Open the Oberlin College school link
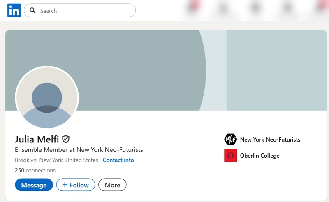 pos(259,156)
